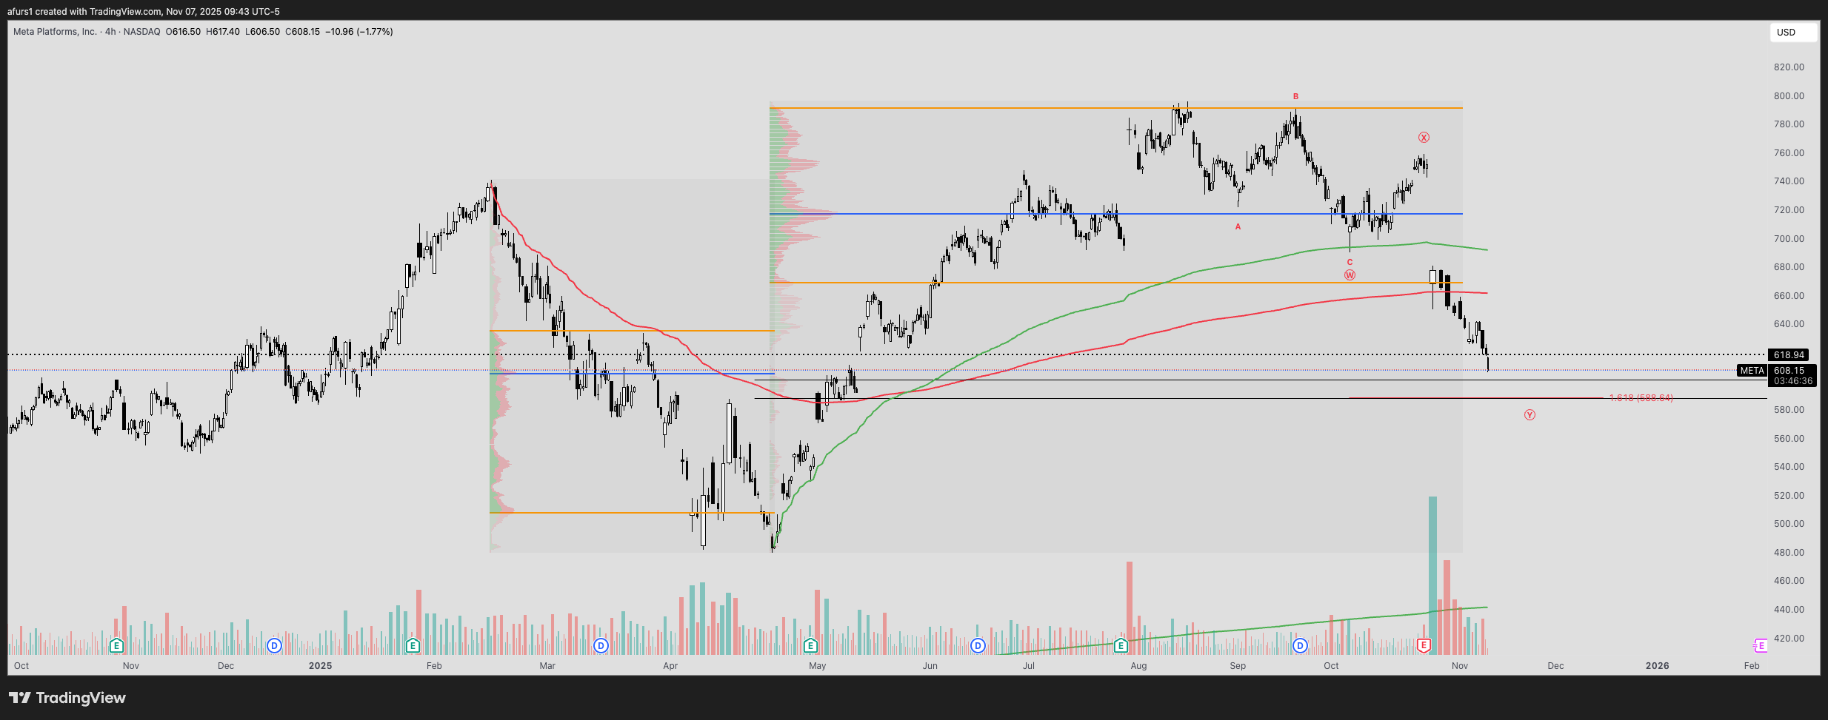The width and height of the screenshot is (1828, 720).
Task: Click the green earnings E marker before May
Action: pyautogui.click(x=810, y=646)
